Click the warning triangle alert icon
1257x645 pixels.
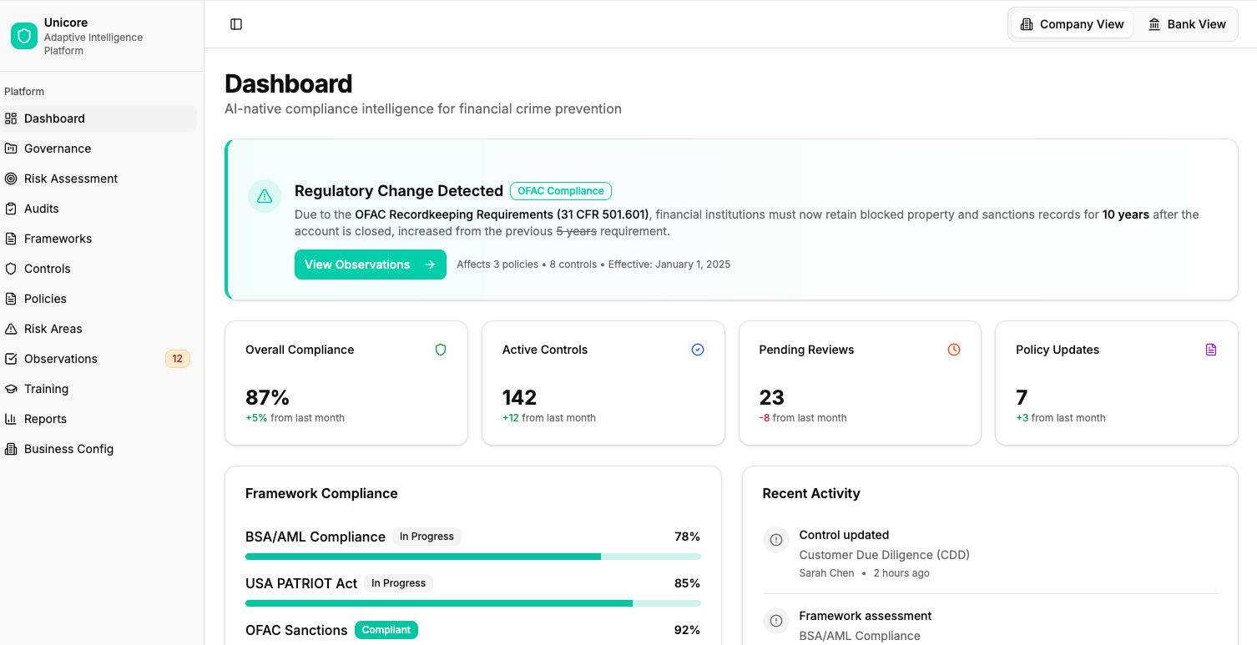[265, 196]
